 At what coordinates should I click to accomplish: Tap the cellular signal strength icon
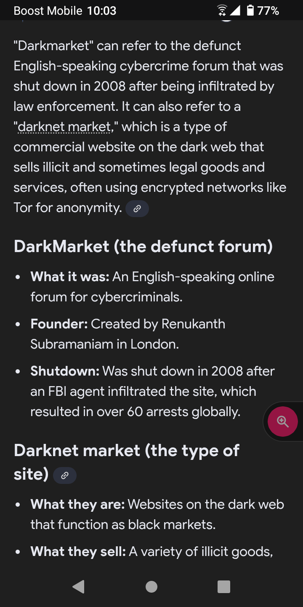234,11
